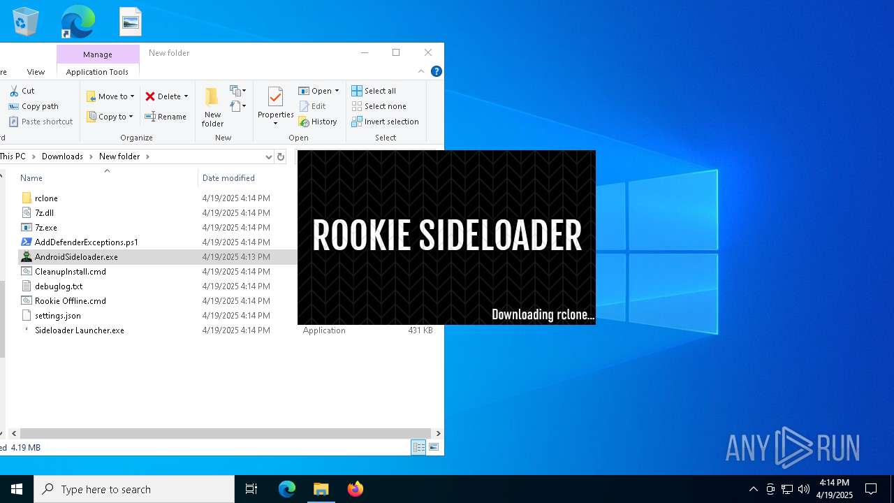Click Select all
Screen dimensions: 894x503
(x=374, y=91)
